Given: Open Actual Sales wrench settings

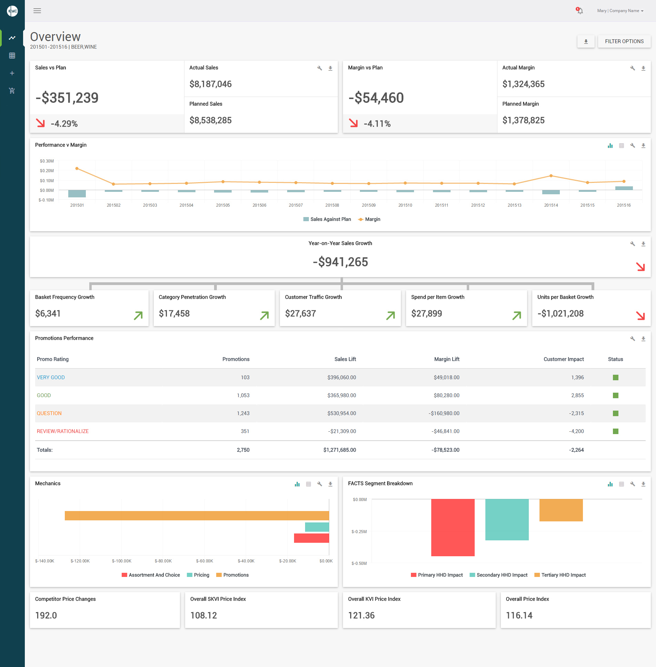Looking at the screenshot, I should [x=320, y=68].
